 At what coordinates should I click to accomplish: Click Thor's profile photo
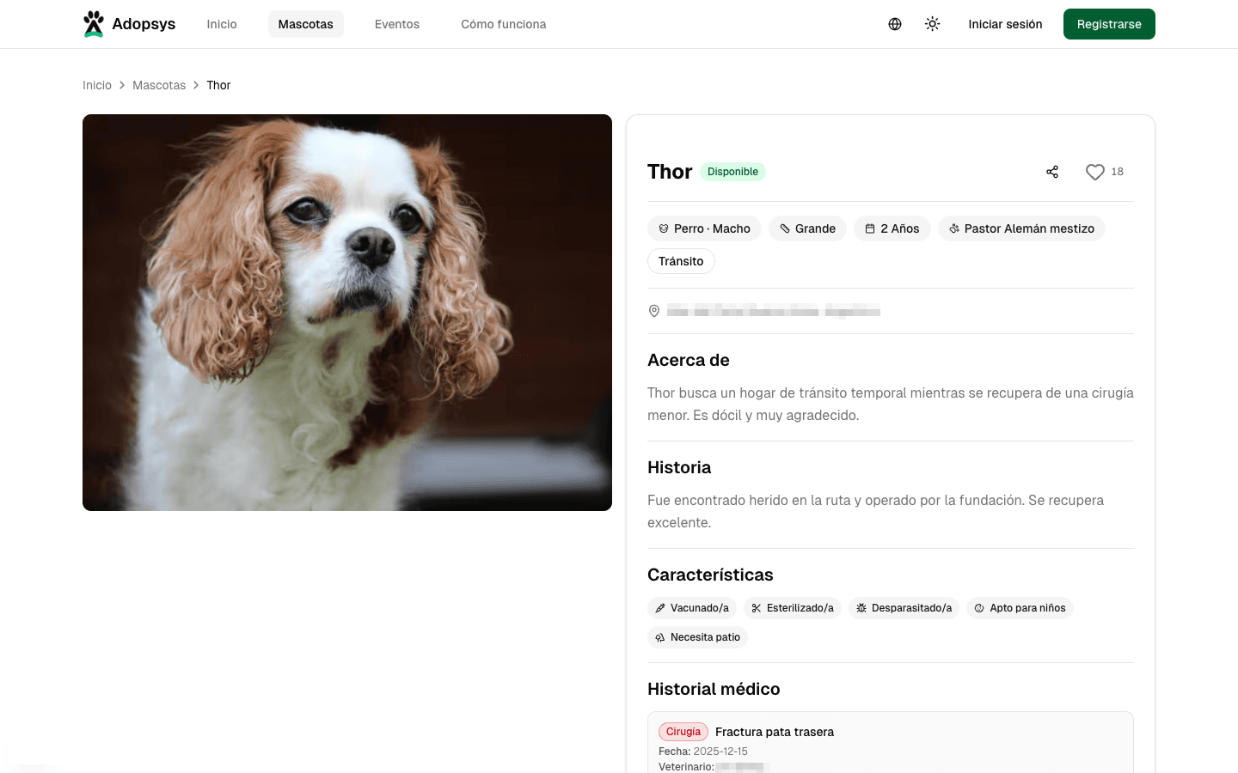[347, 312]
